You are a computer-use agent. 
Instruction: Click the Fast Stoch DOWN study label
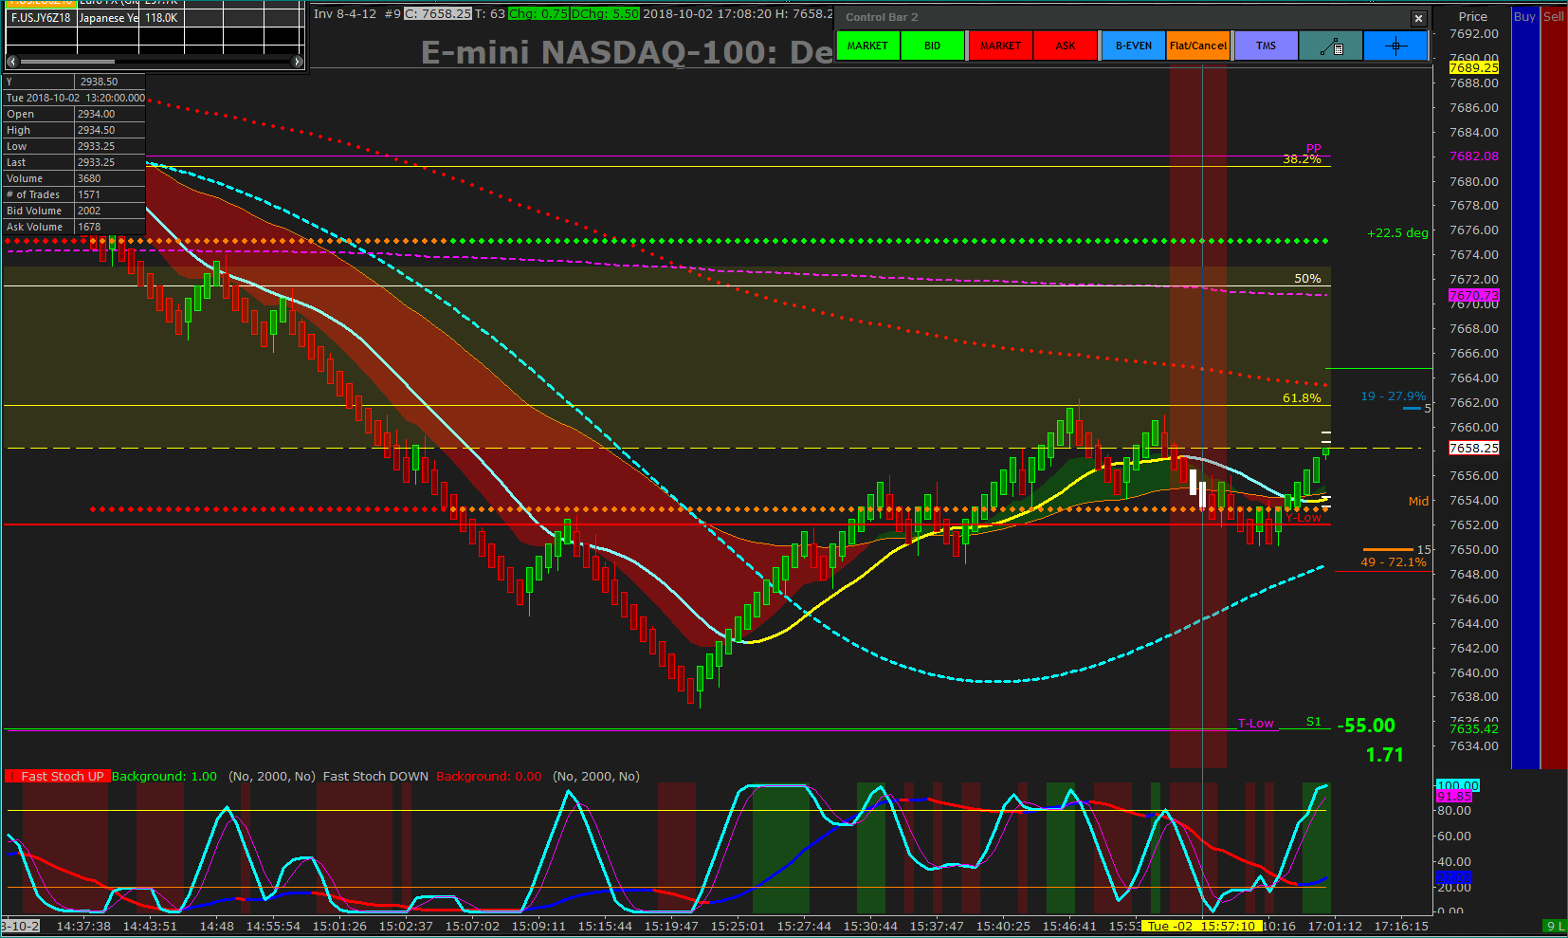coord(375,777)
